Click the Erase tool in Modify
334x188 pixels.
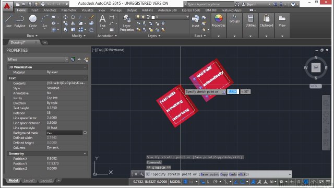pyautogui.click(x=92, y=17)
